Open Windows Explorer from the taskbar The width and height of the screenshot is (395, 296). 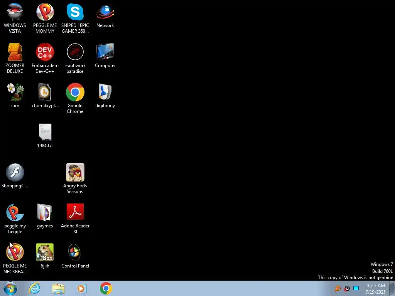pos(59,288)
